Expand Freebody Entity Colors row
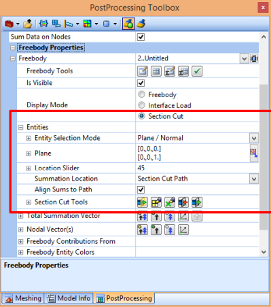 20,253
